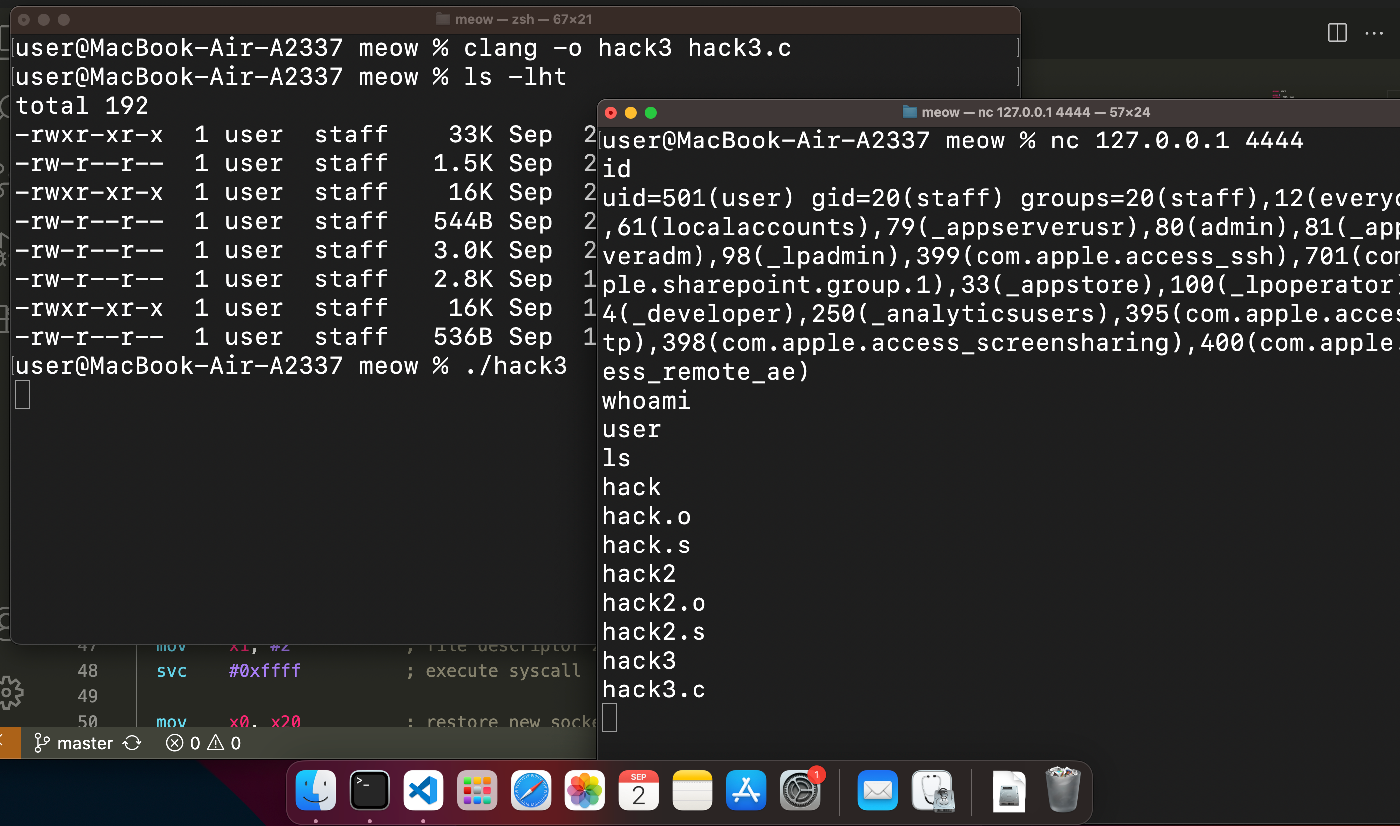Image resolution: width=1400 pixels, height=826 pixels.
Task: Click 'hack3.c' in the nc listing
Action: pos(654,689)
